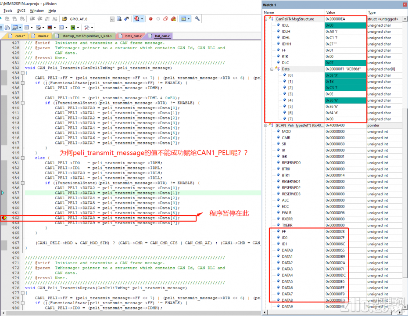Viewport: 408px width, 316px height.
Task: Collapse code fold at line 433
Action: (23, 73)
